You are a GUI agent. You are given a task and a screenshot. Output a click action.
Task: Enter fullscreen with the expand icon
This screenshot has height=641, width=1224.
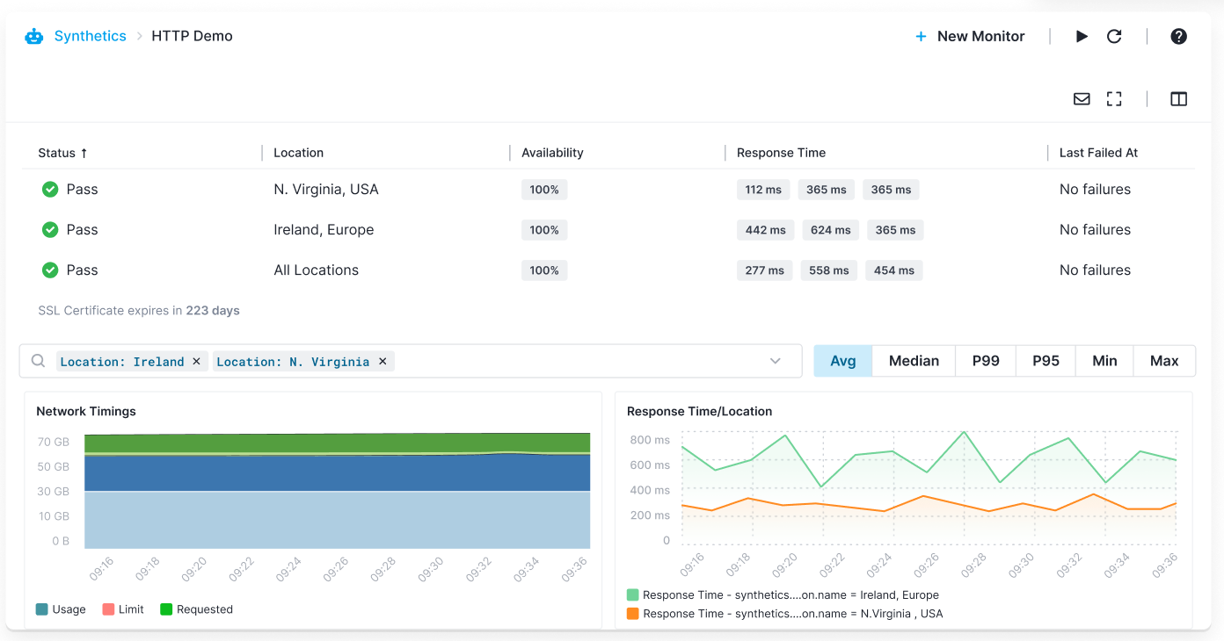pos(1114,99)
